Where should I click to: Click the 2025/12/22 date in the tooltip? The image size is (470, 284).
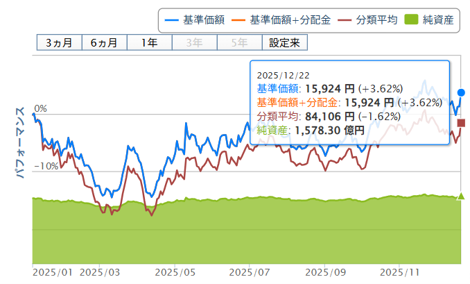[281, 75]
